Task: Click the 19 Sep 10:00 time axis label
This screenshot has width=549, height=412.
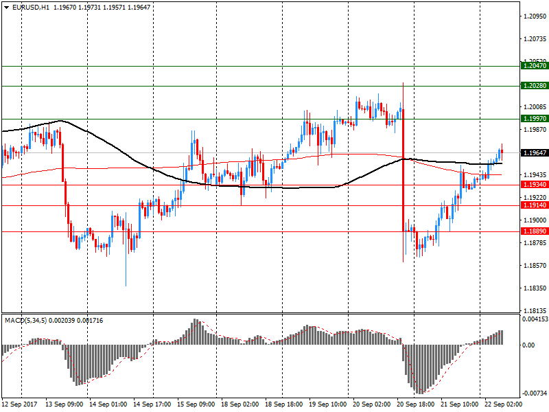Action: pos(328,404)
